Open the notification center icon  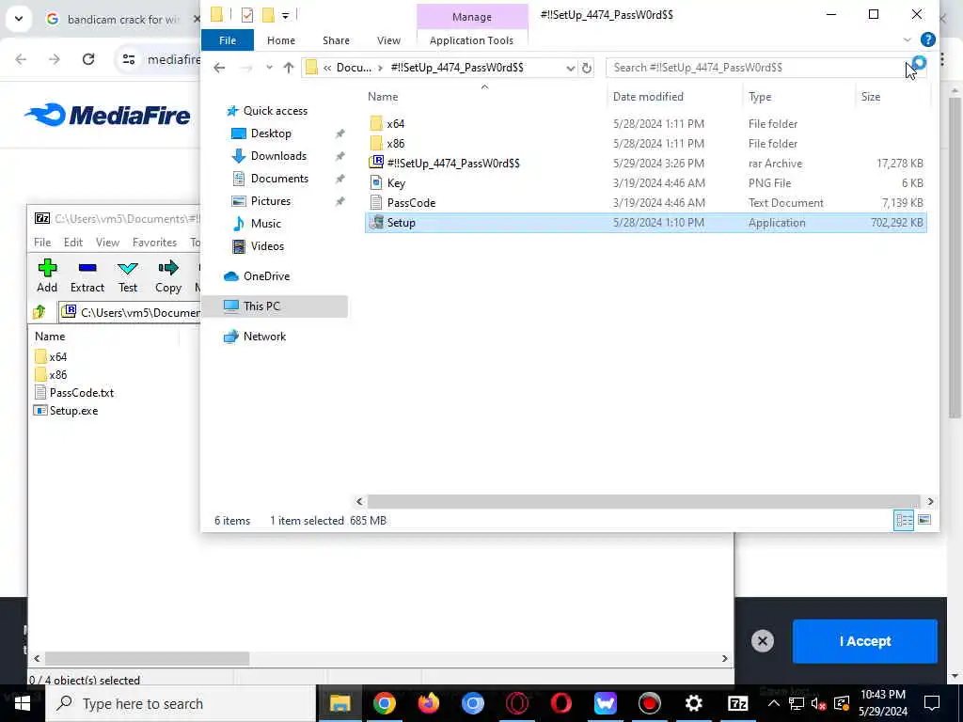(x=932, y=703)
